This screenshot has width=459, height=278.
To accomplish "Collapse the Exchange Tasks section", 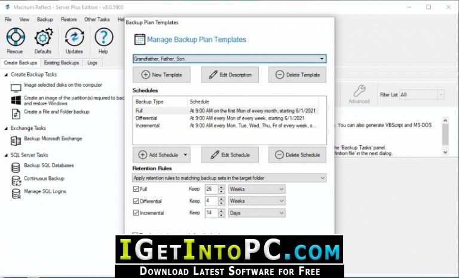I will point(6,129).
